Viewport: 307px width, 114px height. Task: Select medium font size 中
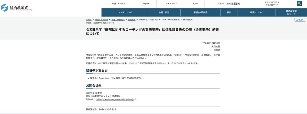[x=235, y=4]
